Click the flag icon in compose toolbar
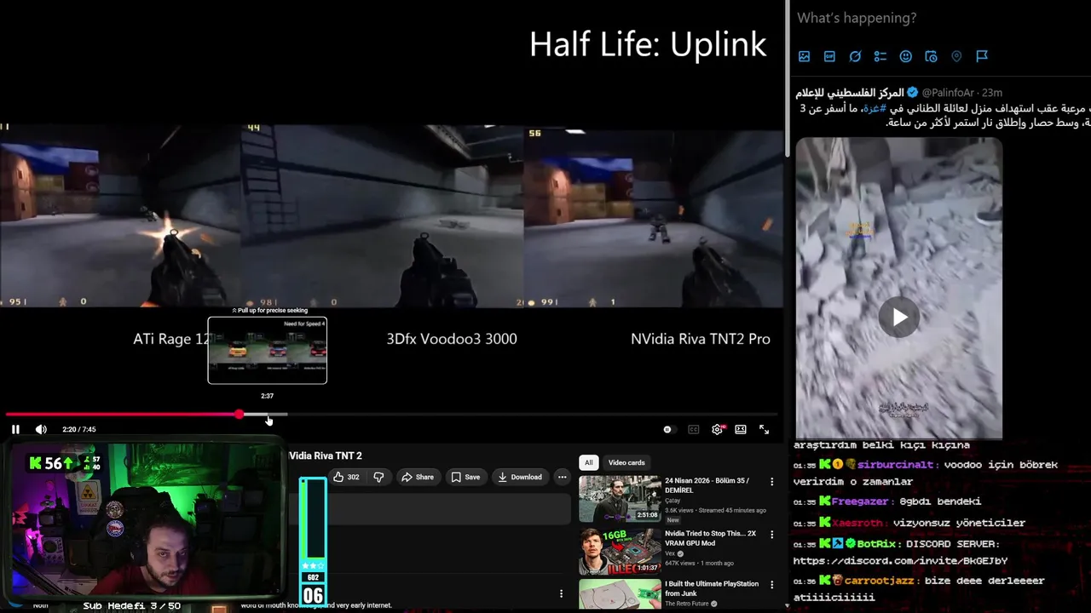The image size is (1091, 613). (982, 56)
